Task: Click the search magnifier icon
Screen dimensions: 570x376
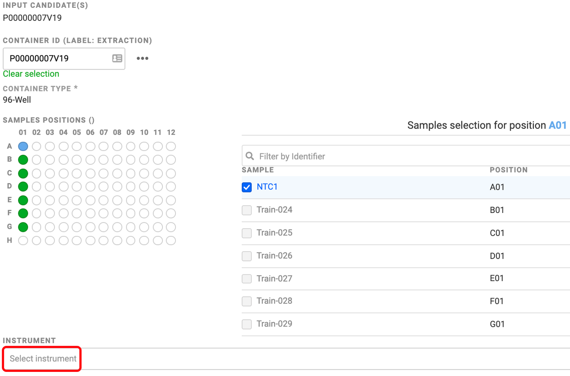Action: tap(250, 156)
